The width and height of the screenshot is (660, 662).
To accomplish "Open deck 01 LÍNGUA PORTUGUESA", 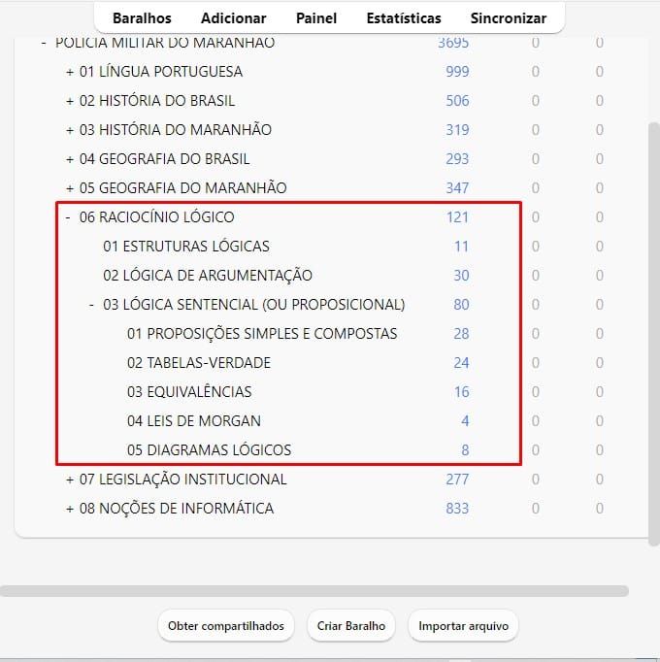I will point(161,72).
